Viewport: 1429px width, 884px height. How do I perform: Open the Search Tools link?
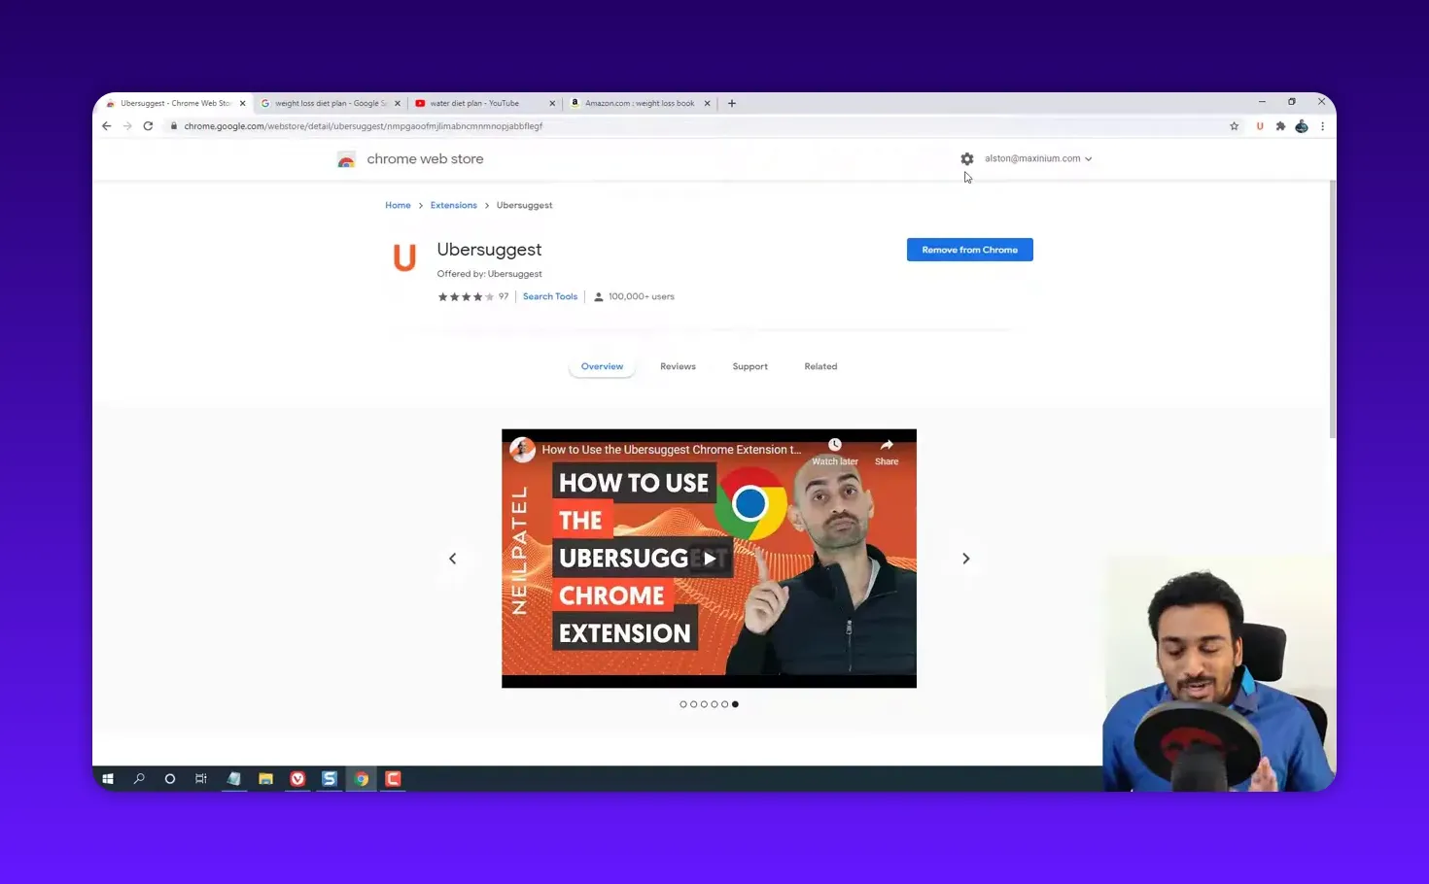[x=550, y=296]
